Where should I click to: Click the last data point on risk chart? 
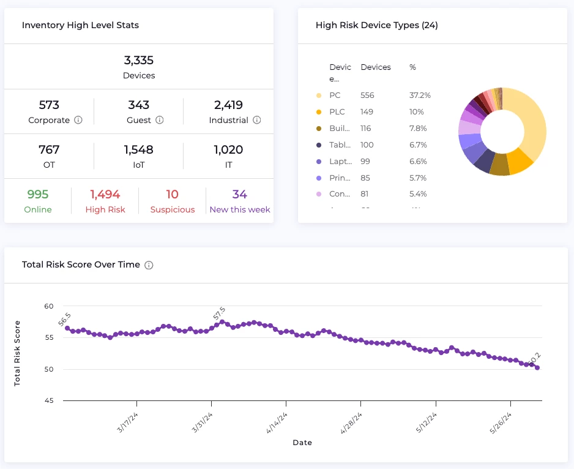tap(537, 368)
